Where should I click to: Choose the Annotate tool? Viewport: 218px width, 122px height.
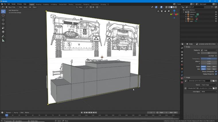point(3,36)
